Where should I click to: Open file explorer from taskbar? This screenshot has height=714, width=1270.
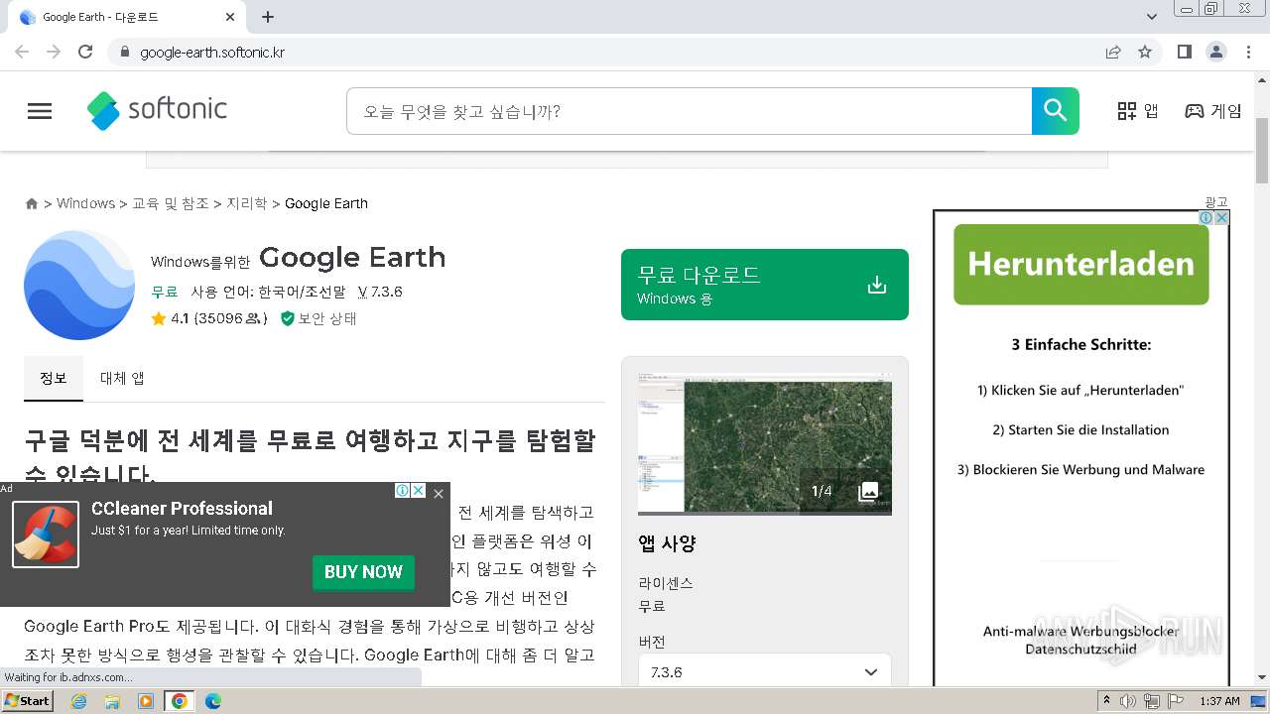click(112, 701)
